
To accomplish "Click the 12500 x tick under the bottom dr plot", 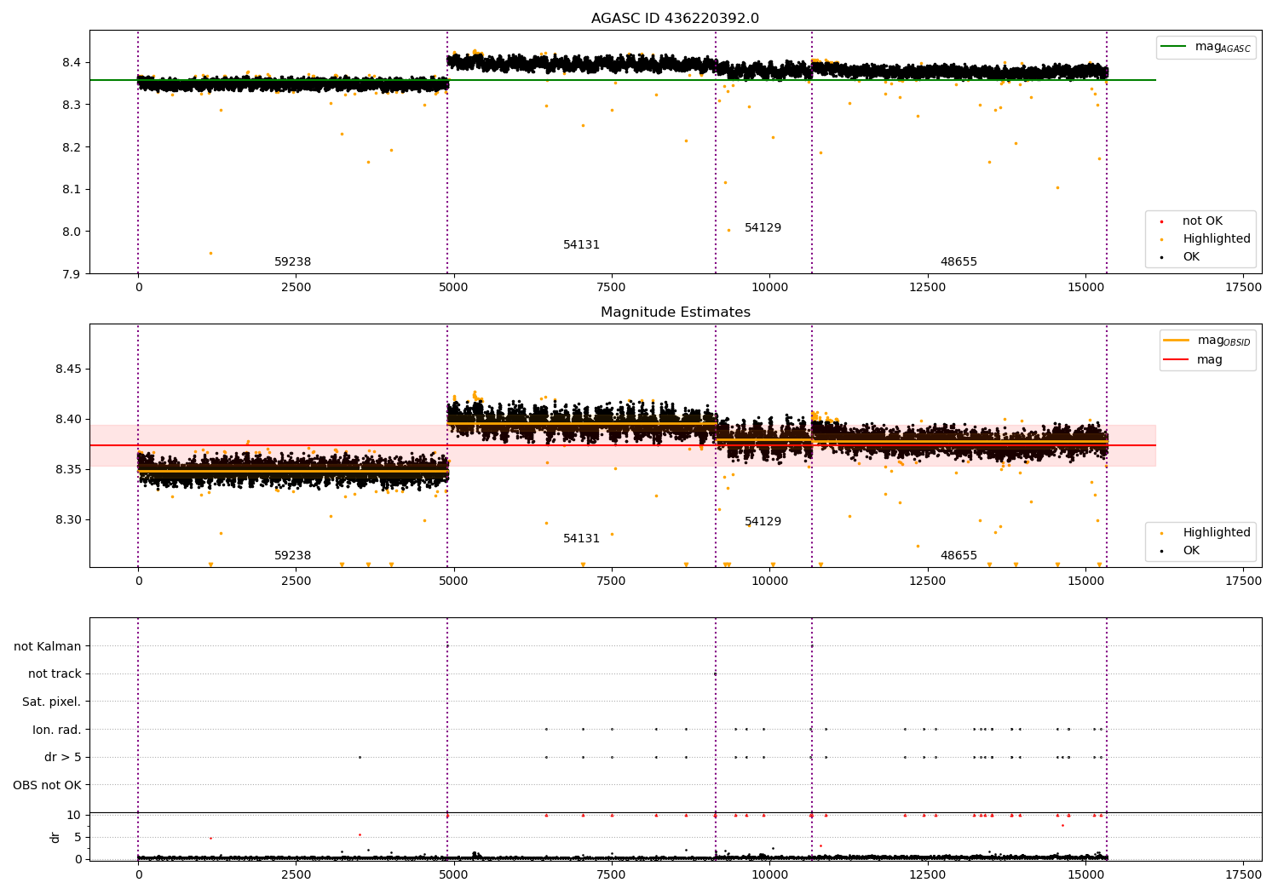I will pyautogui.click(x=927, y=875).
